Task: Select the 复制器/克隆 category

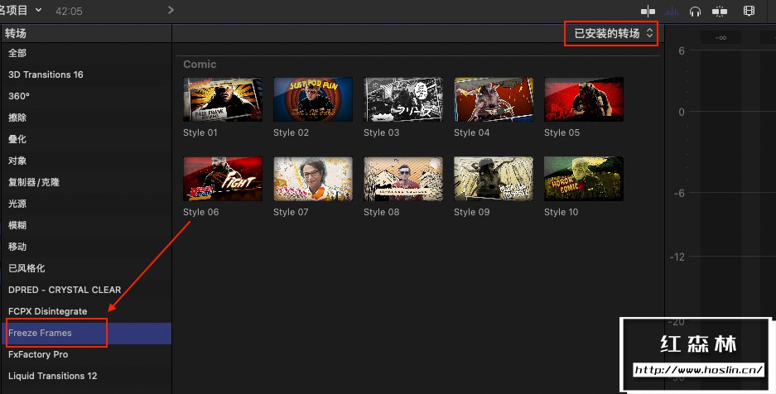Action: 86,182
